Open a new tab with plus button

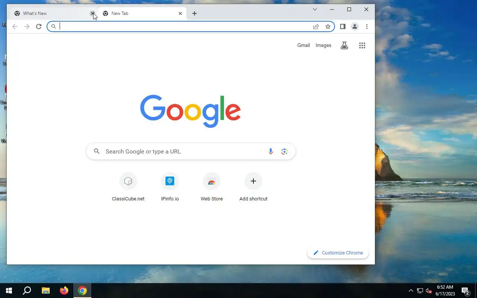[195, 13]
